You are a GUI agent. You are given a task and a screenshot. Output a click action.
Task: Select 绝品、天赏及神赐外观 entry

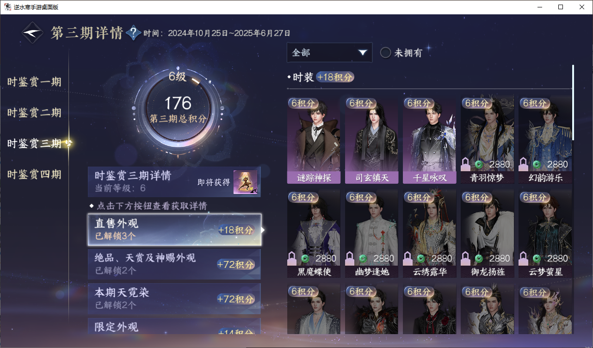[x=174, y=264]
